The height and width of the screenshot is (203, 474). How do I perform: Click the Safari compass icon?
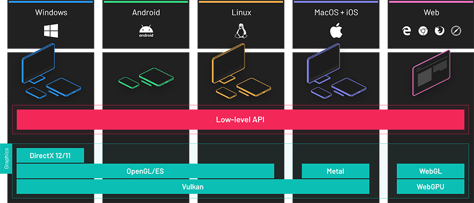[456, 31]
